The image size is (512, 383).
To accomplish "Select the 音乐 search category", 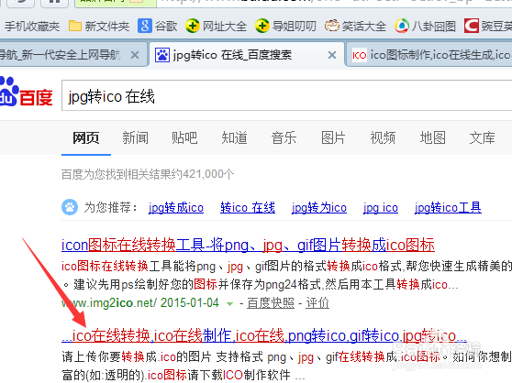I will (x=284, y=137).
